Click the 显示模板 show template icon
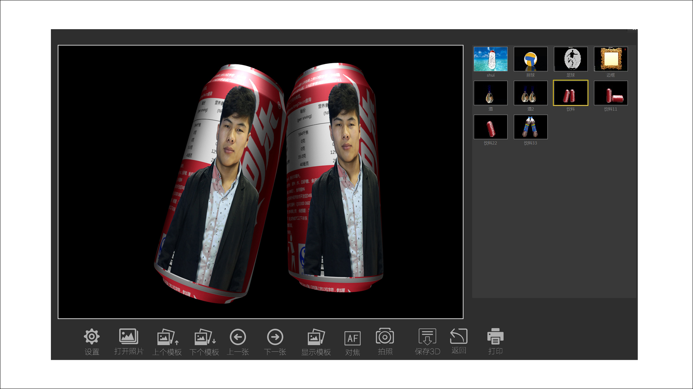Image resolution: width=693 pixels, height=389 pixels. point(316,337)
